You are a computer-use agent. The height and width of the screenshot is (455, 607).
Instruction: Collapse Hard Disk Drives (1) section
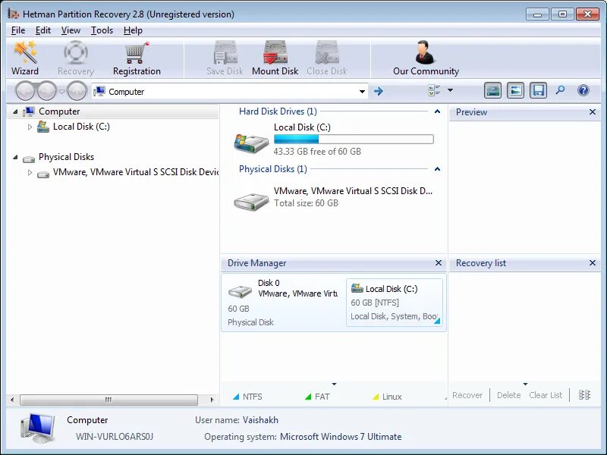437,111
